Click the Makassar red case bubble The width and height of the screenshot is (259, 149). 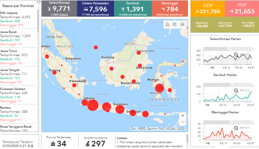click(x=159, y=88)
